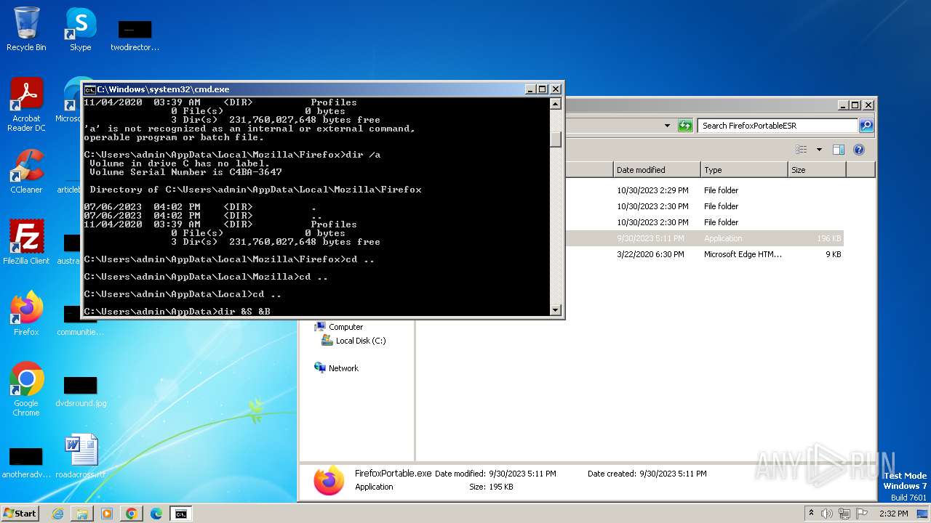The height and width of the screenshot is (523, 931).
Task: Open Action Center flag in system tray
Action: tap(862, 514)
